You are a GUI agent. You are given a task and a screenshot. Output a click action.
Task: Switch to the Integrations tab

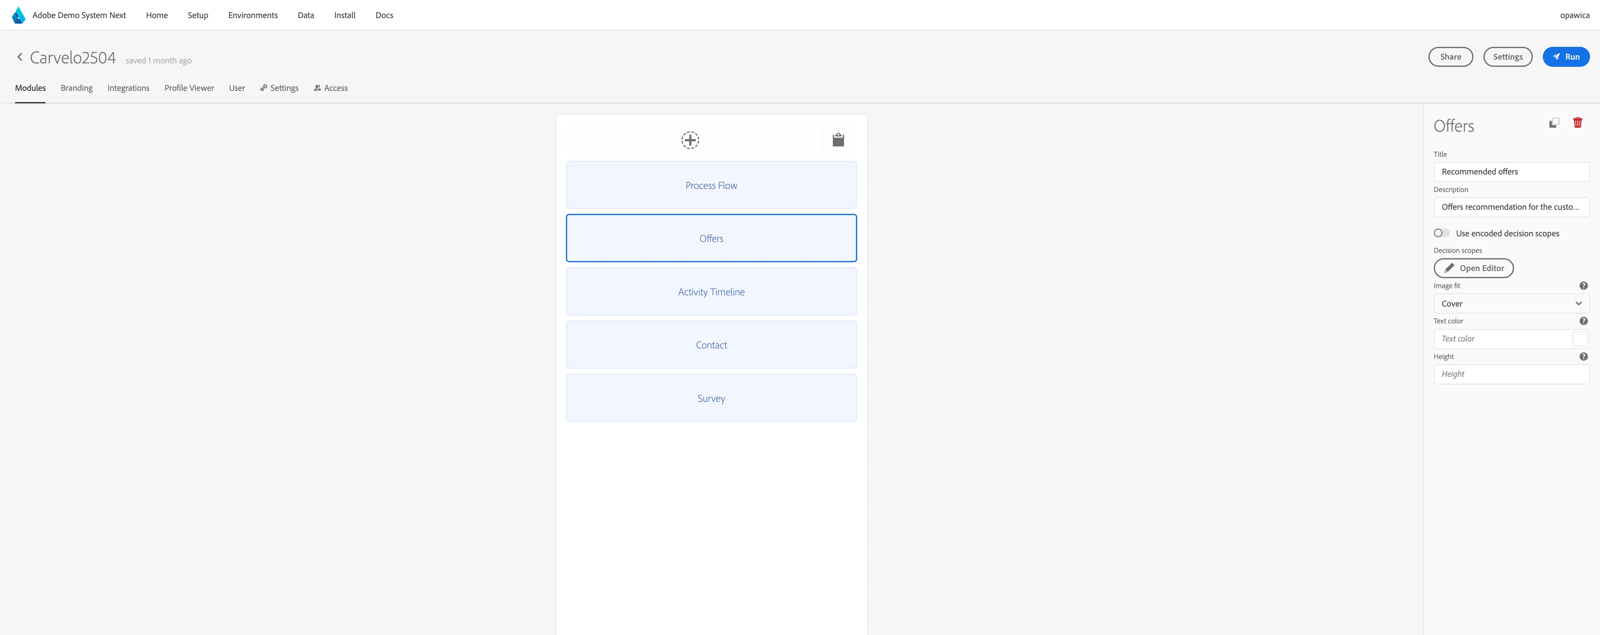128,88
